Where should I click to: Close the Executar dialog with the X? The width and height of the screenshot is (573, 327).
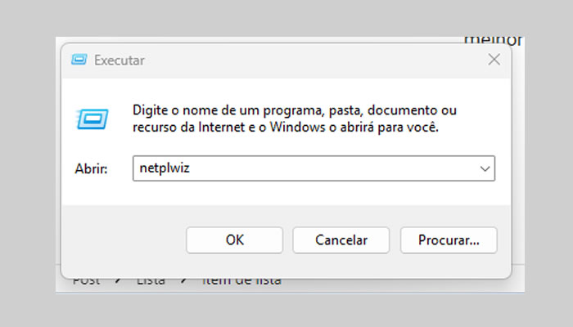pos(494,60)
